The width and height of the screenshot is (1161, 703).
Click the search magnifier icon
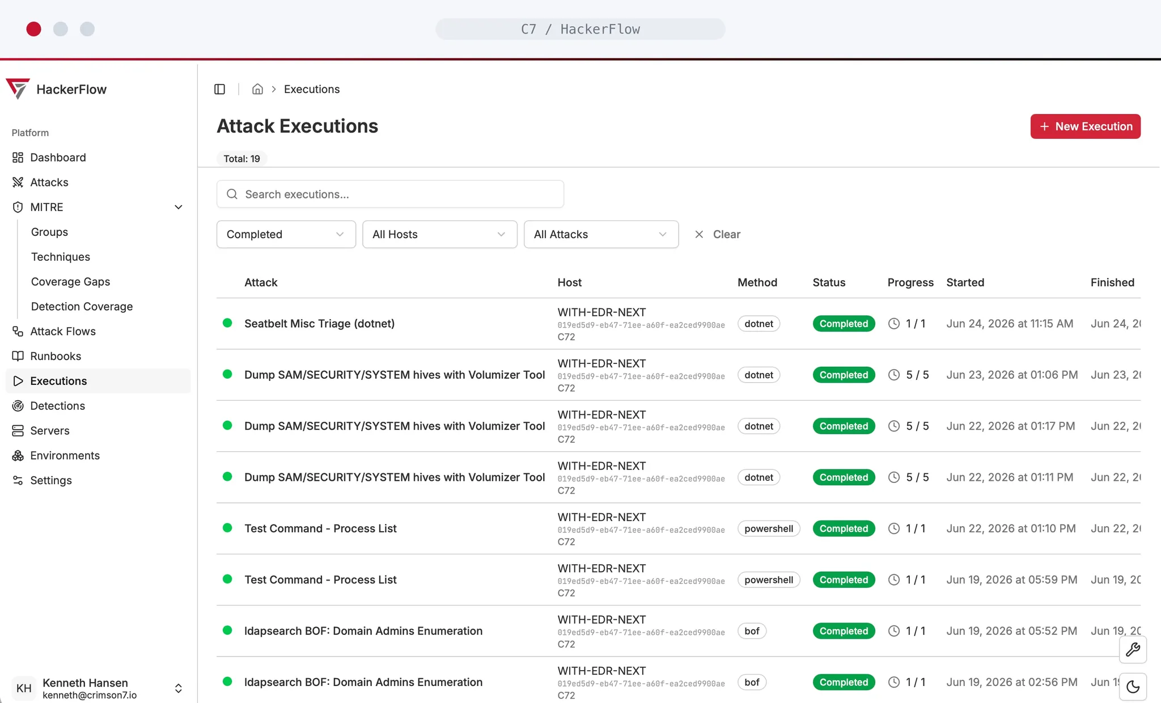pyautogui.click(x=232, y=194)
